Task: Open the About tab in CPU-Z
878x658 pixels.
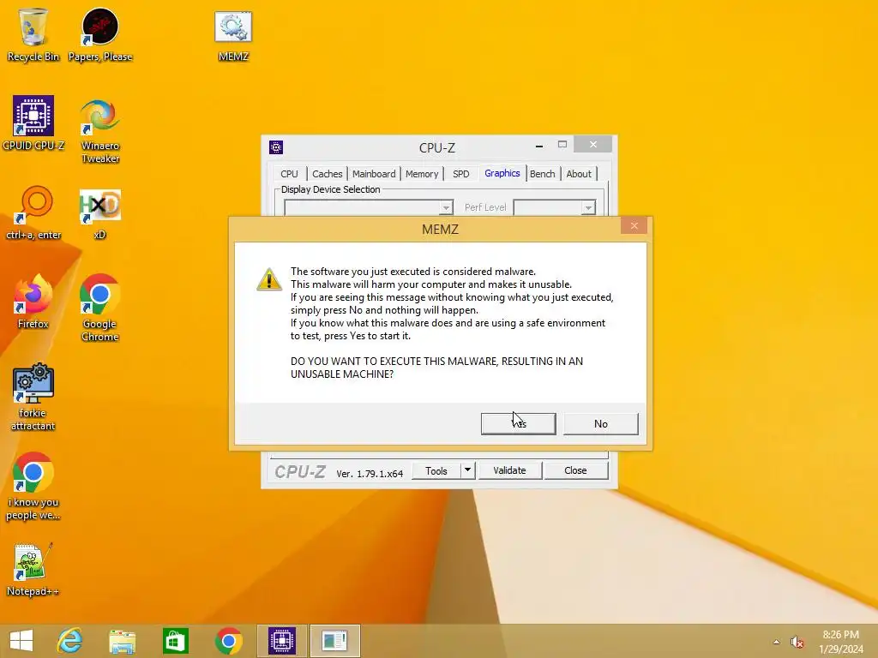Action: 579,173
